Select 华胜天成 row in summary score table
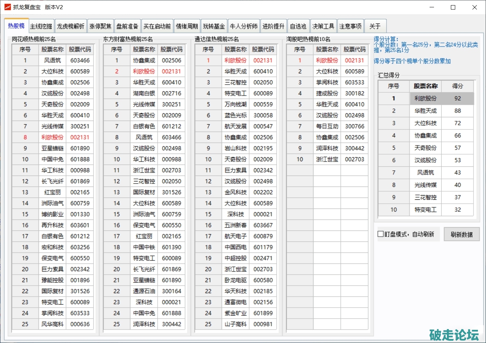This screenshot has width=486, height=343. [x=425, y=111]
